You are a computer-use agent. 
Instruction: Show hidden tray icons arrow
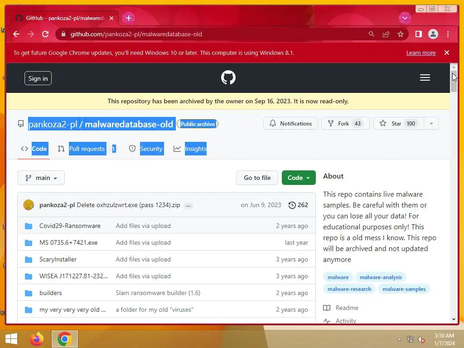(x=399, y=339)
